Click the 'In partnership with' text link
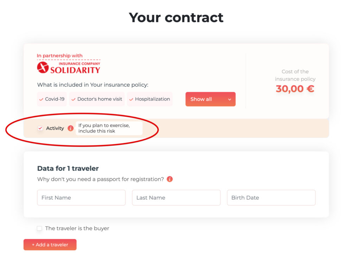The image size is (360, 259). click(x=60, y=56)
